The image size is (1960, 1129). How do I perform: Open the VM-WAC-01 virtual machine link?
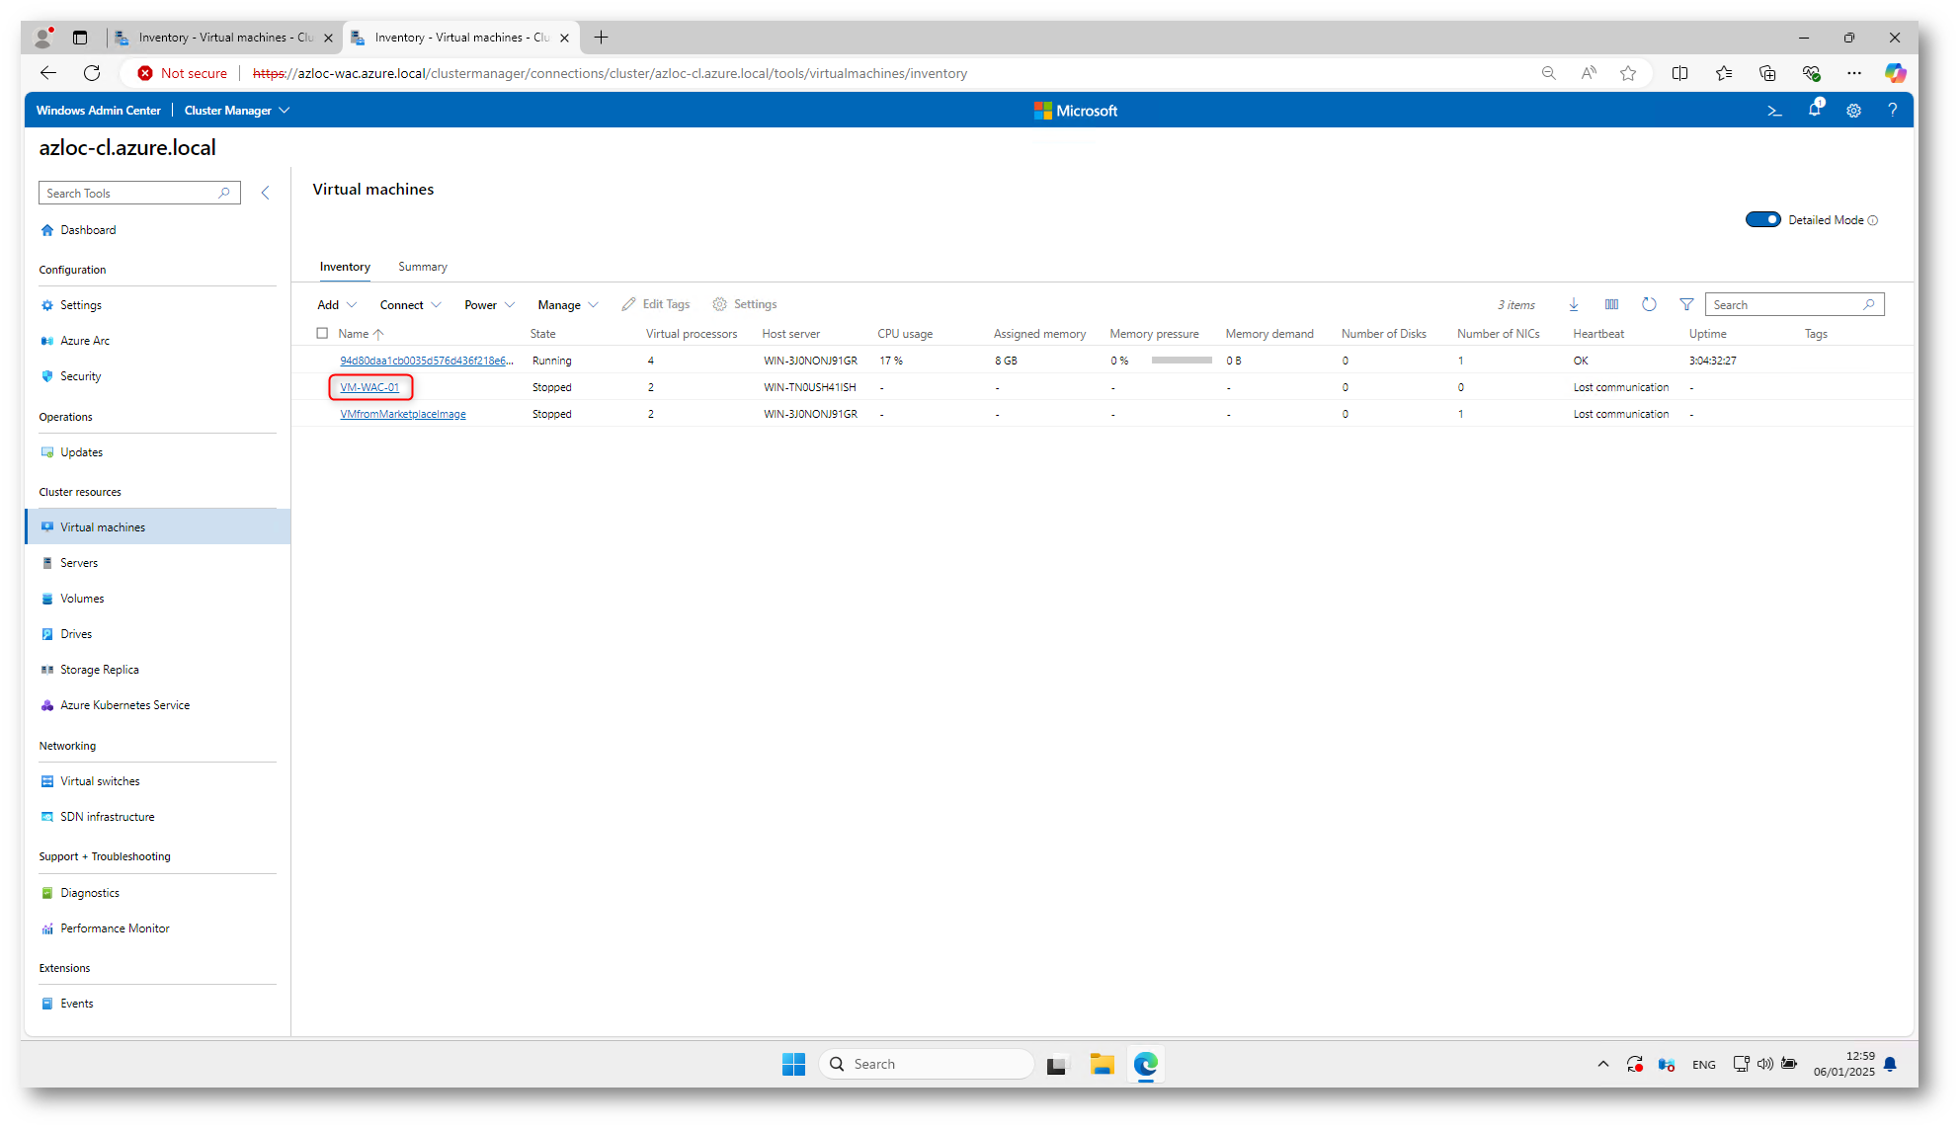369,387
